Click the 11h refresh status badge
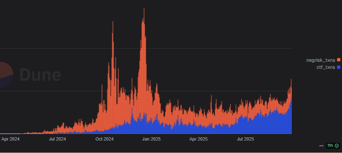 point(333,146)
